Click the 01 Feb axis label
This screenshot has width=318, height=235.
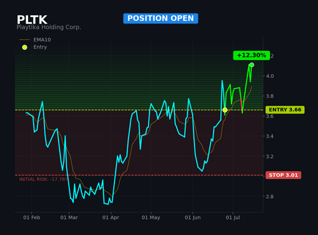click(32, 218)
